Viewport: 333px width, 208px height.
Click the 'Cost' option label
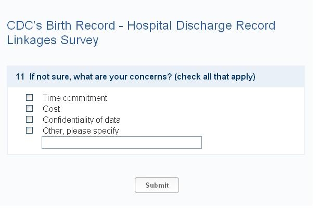tap(51, 109)
